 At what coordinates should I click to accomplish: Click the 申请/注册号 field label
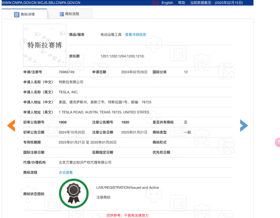click(33, 72)
